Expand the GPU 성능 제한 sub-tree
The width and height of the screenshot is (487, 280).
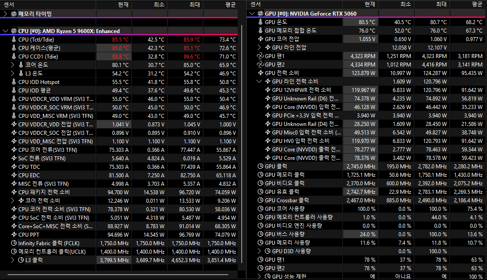tap(259, 276)
